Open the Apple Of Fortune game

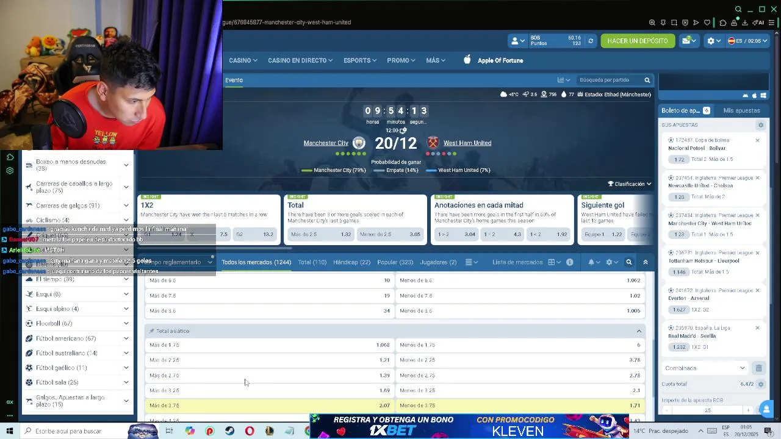pyautogui.click(x=493, y=60)
